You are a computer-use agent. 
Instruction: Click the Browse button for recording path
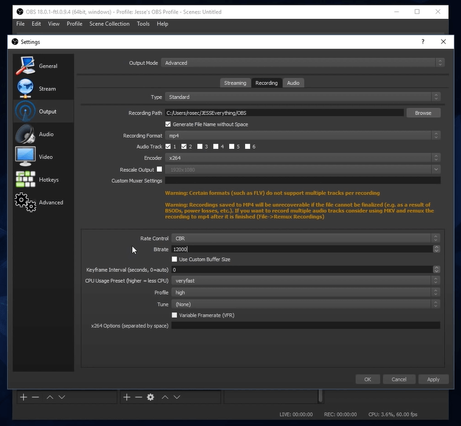click(423, 113)
